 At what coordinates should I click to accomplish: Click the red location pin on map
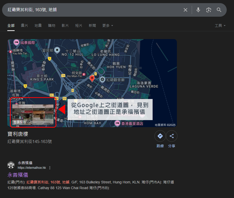[92, 78]
